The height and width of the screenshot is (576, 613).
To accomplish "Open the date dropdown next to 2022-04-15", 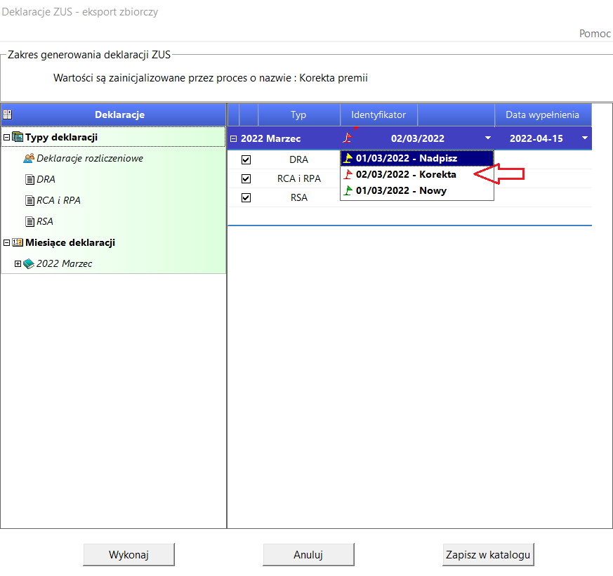I will point(585,138).
